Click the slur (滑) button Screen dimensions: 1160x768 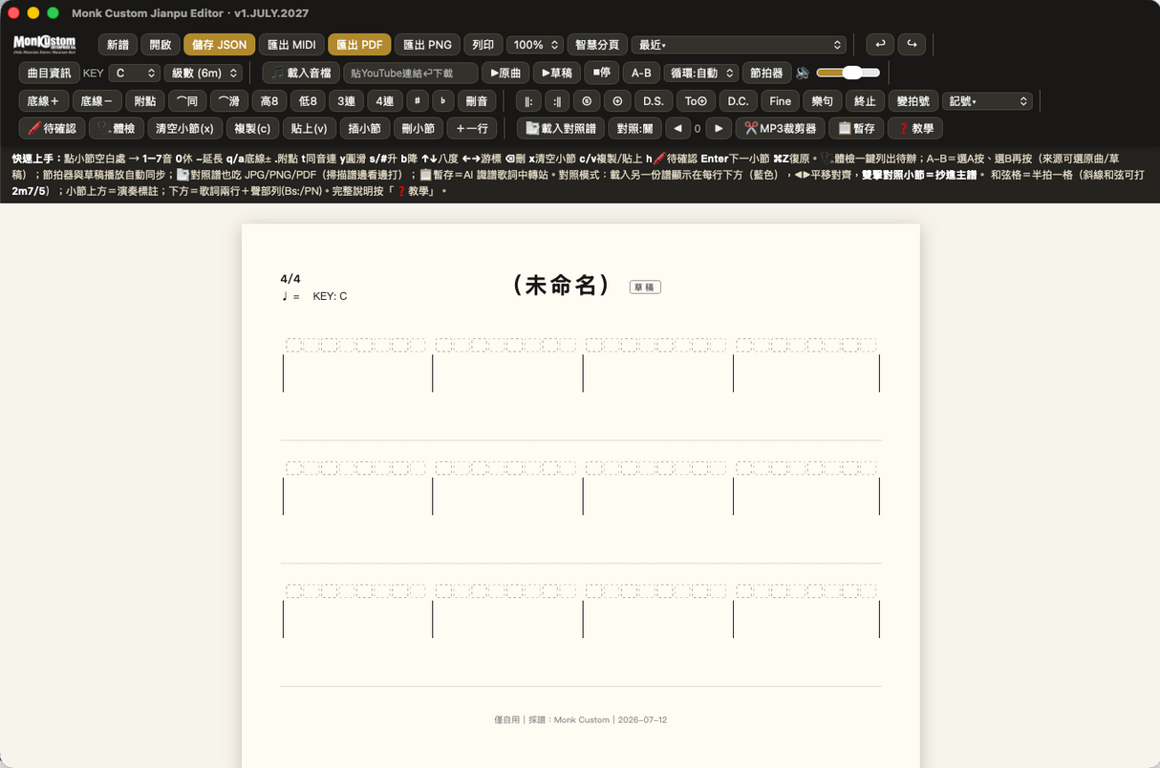[228, 101]
